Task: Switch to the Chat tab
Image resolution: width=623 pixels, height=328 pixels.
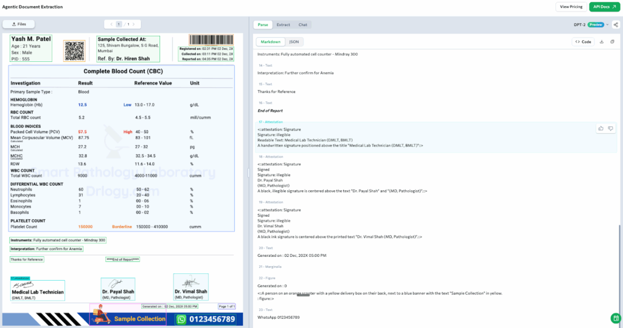Action: (x=302, y=25)
